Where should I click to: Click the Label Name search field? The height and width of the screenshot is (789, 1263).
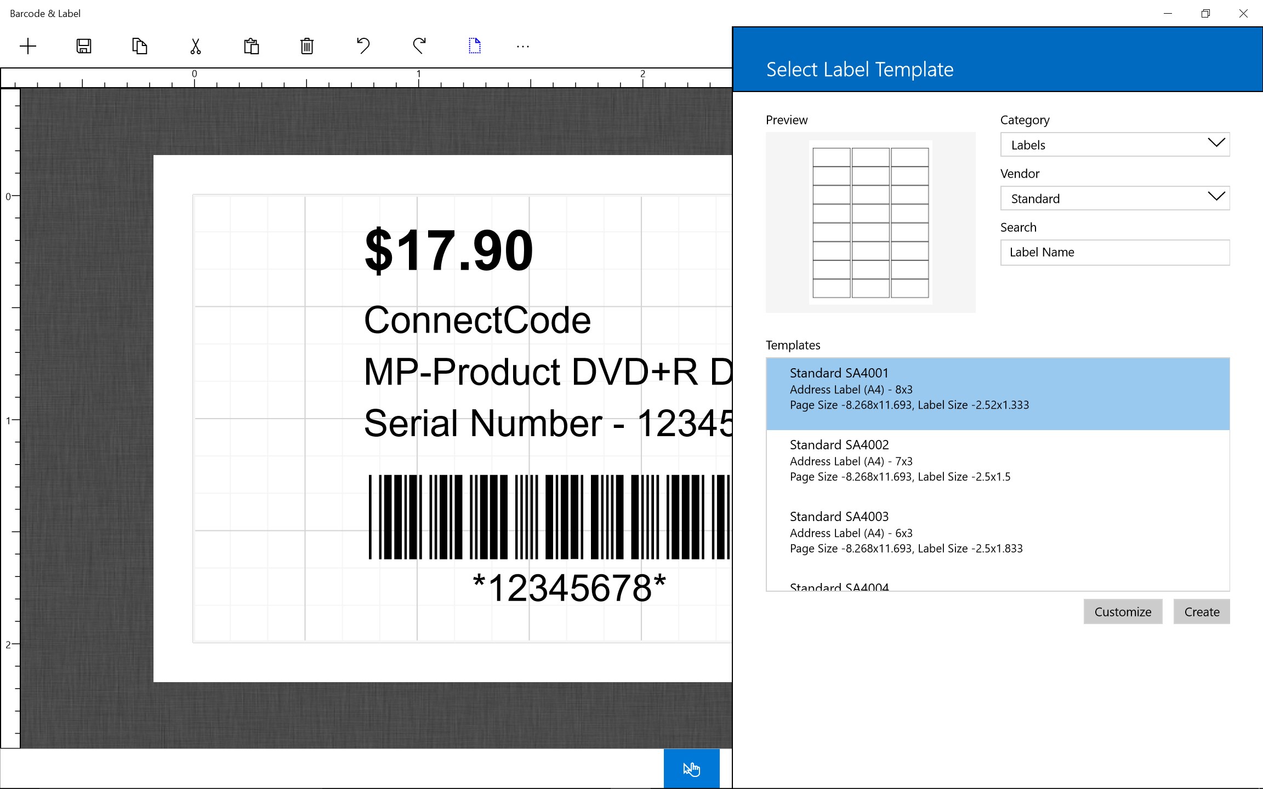pos(1114,253)
